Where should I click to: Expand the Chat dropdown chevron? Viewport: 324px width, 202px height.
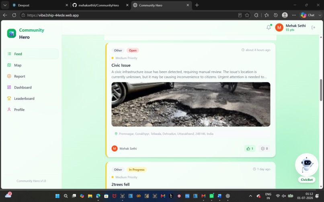[320, 15]
